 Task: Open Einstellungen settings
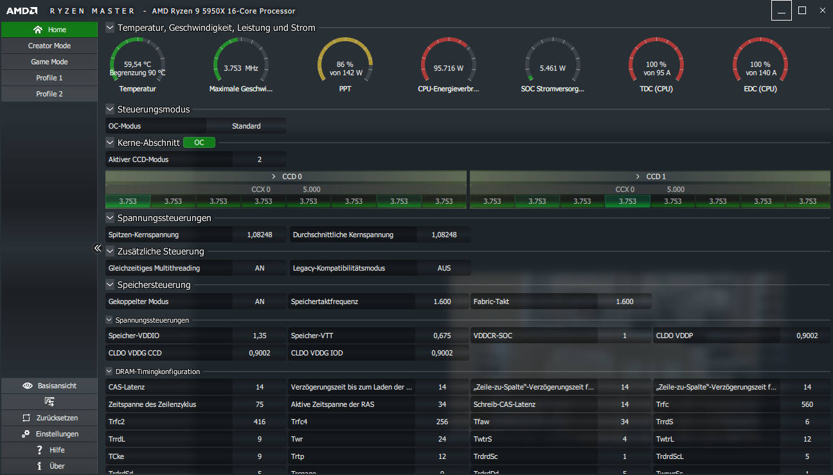pyautogui.click(x=49, y=434)
